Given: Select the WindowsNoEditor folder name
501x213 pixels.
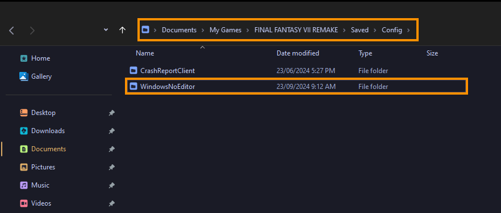Looking at the screenshot, I should 168,86.
